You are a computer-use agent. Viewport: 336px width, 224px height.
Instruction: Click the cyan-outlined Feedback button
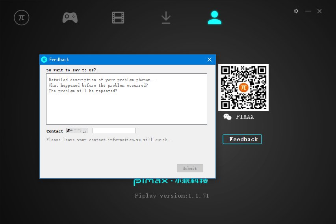click(242, 139)
